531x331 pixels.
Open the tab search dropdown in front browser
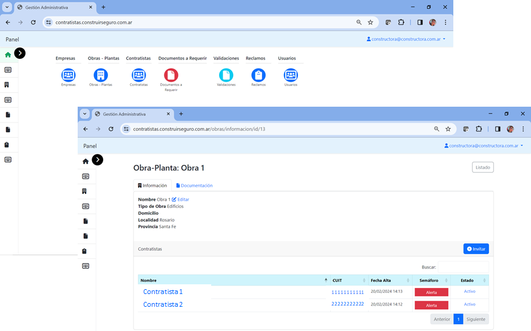pos(85,114)
